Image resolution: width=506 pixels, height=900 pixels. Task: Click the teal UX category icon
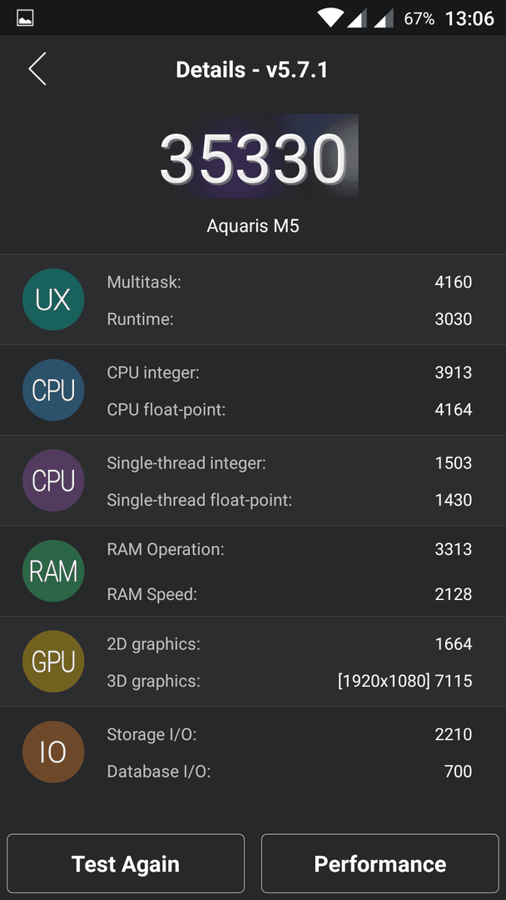click(x=53, y=300)
